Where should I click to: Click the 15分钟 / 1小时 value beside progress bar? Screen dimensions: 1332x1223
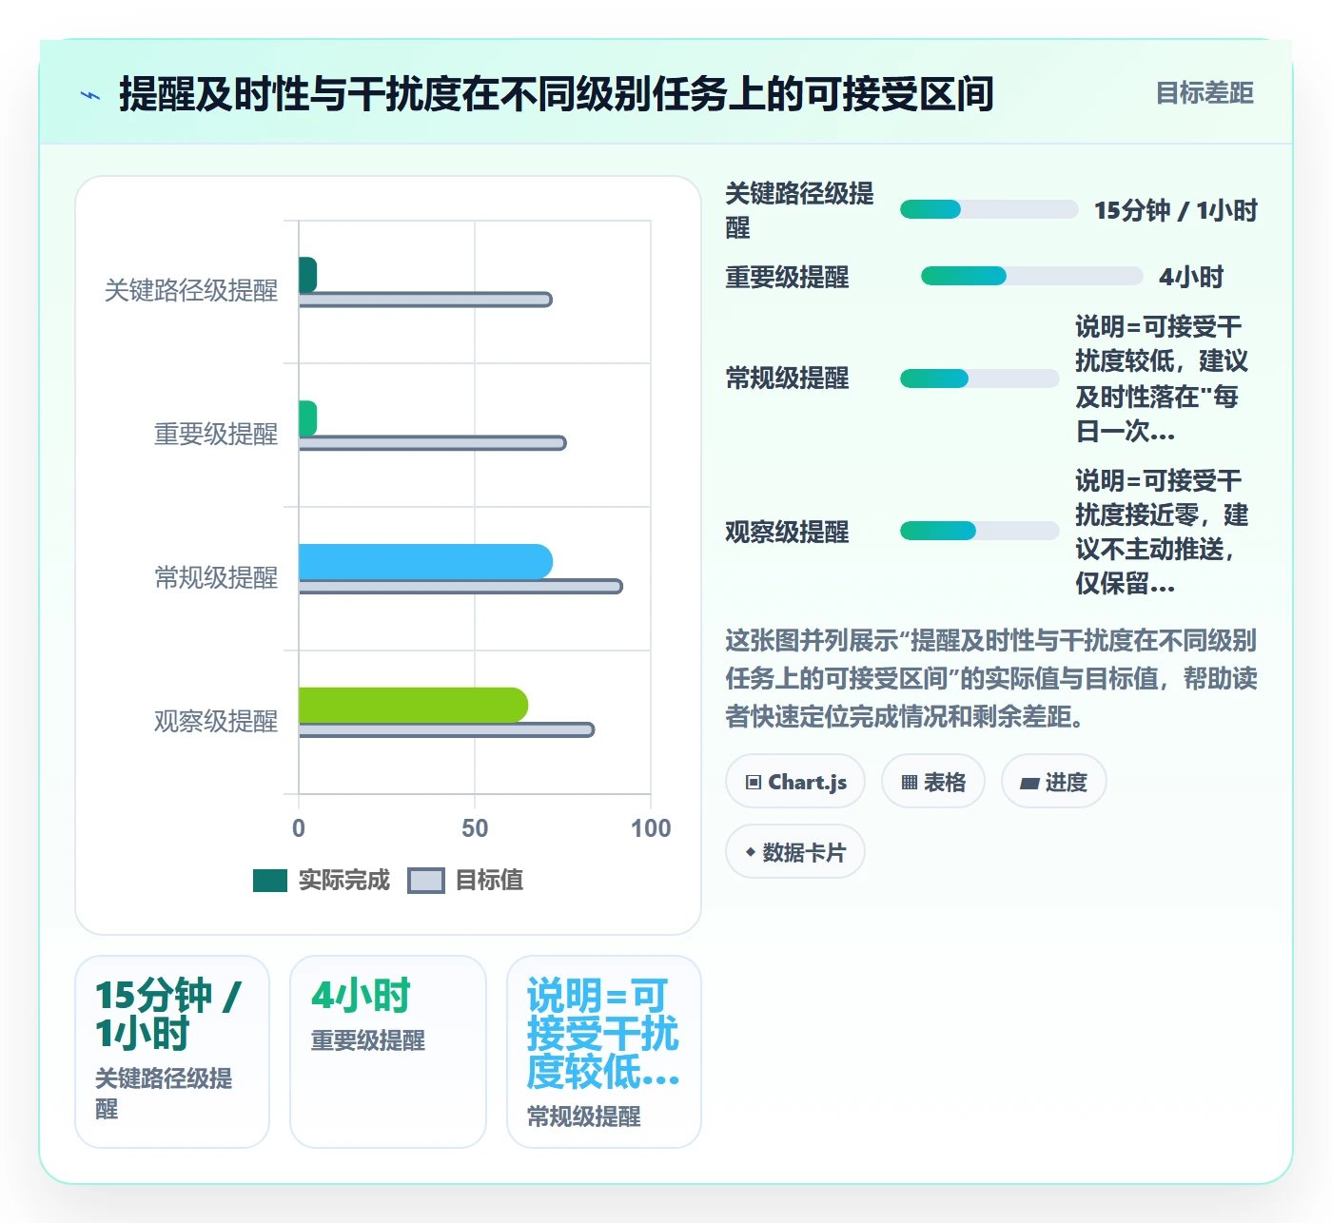1176,210
